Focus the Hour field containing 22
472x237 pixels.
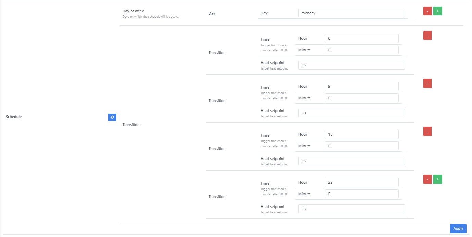361,182
